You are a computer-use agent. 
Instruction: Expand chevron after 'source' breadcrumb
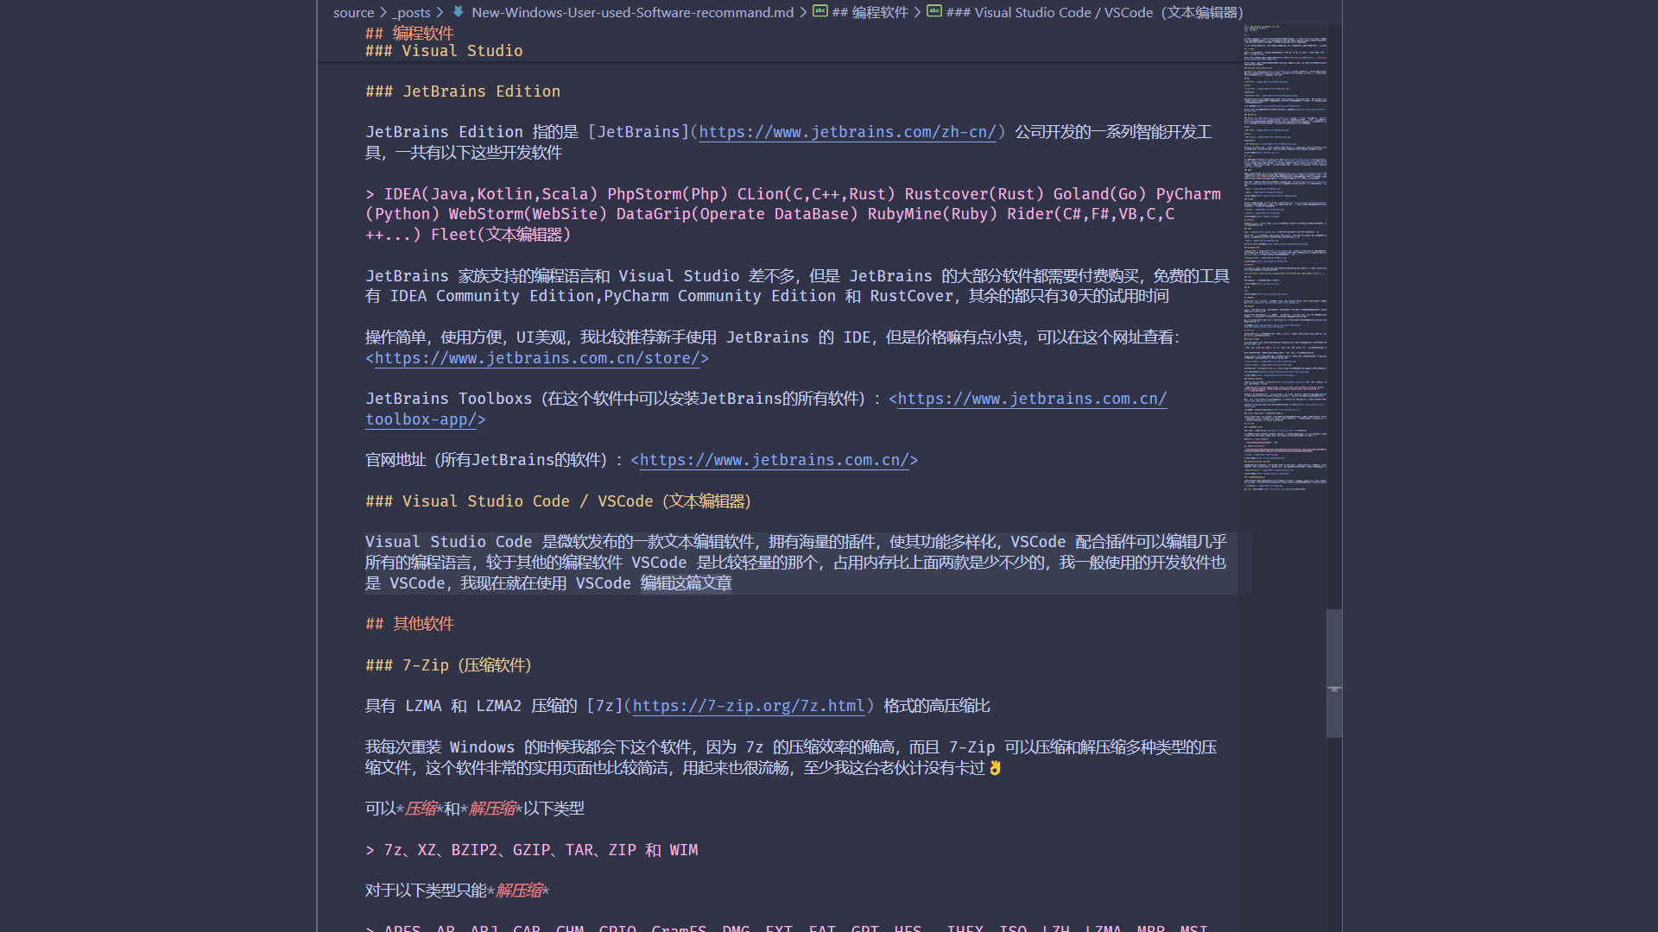[x=383, y=12]
